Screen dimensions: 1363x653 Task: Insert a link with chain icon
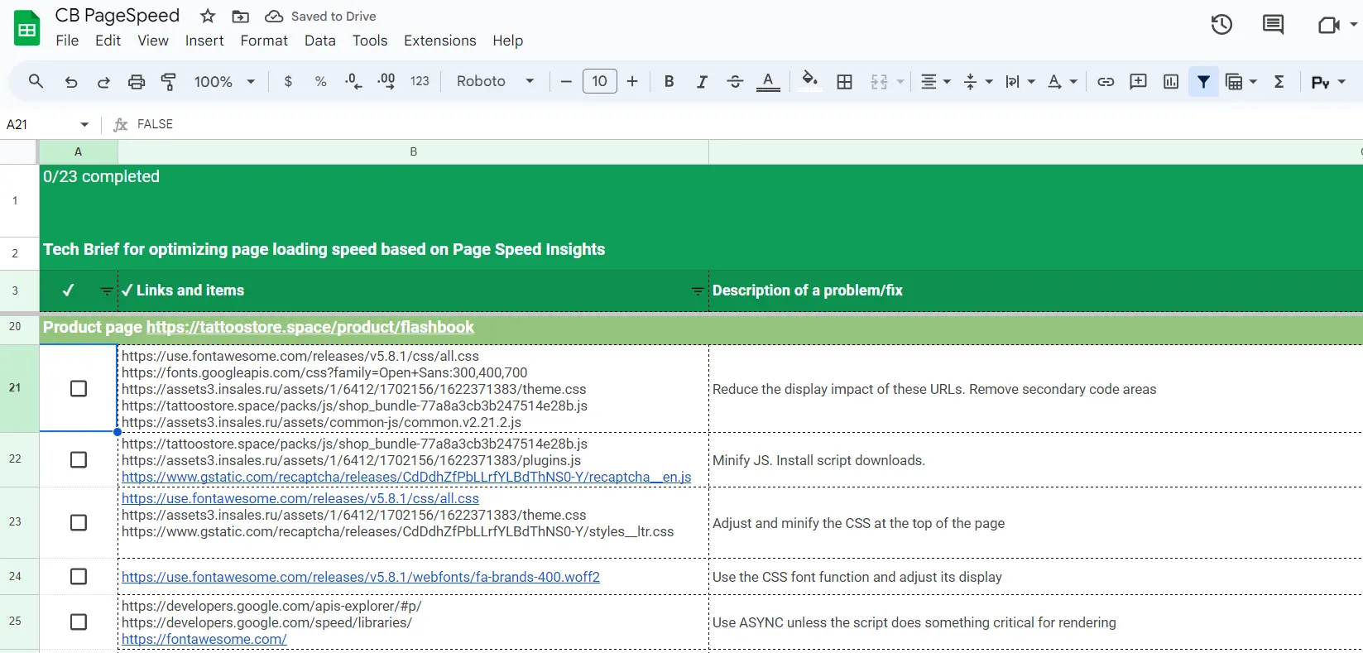point(1106,81)
